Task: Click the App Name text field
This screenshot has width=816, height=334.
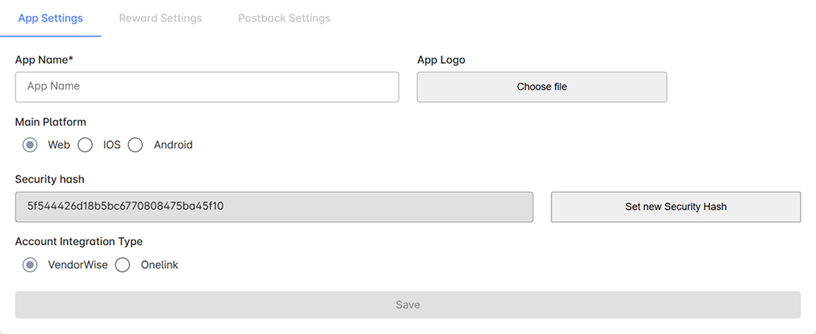Action: tap(207, 87)
